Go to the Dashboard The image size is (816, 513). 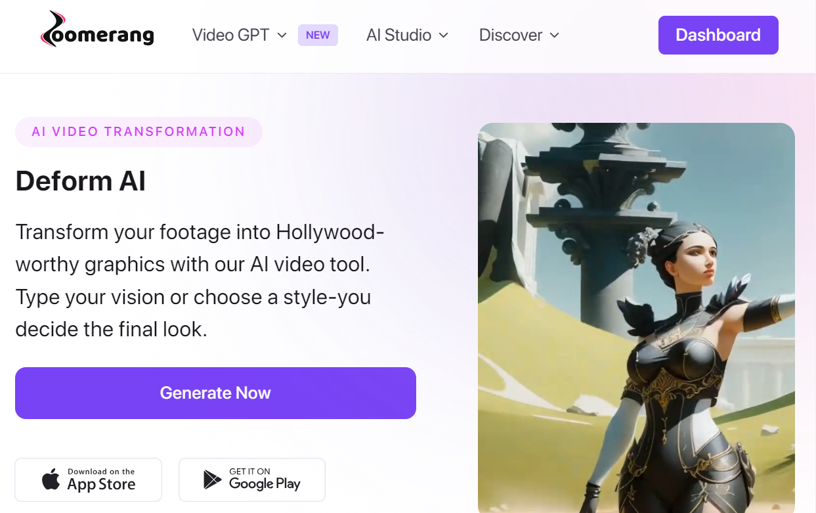coord(718,35)
